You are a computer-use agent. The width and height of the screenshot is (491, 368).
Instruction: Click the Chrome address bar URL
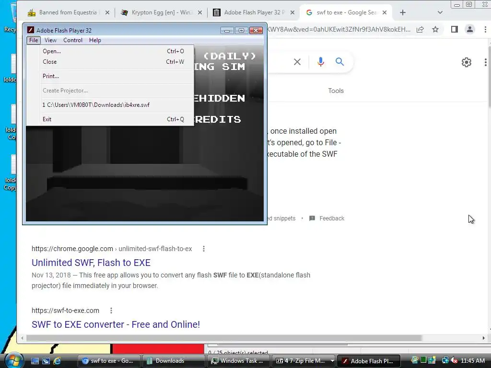coord(339,29)
